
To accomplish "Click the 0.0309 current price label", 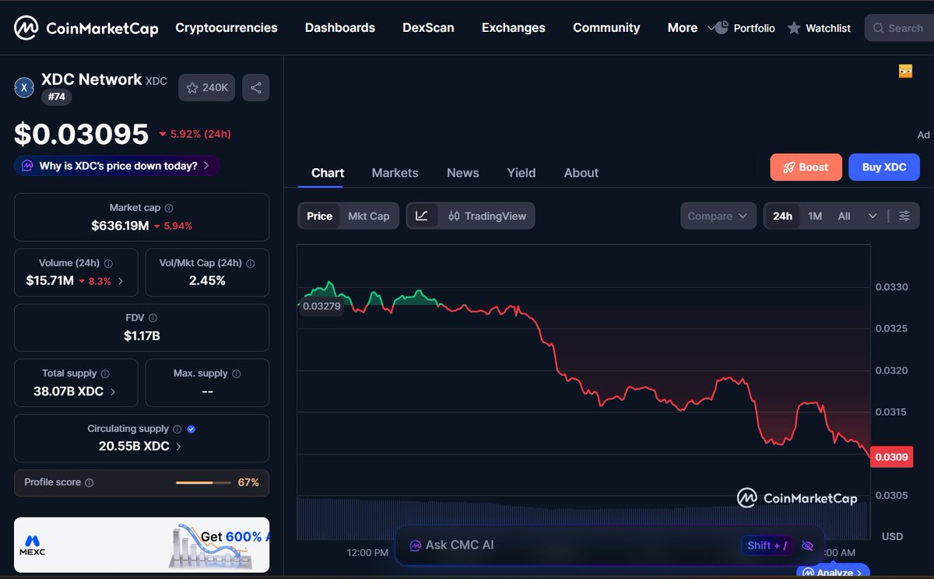I will [x=891, y=457].
